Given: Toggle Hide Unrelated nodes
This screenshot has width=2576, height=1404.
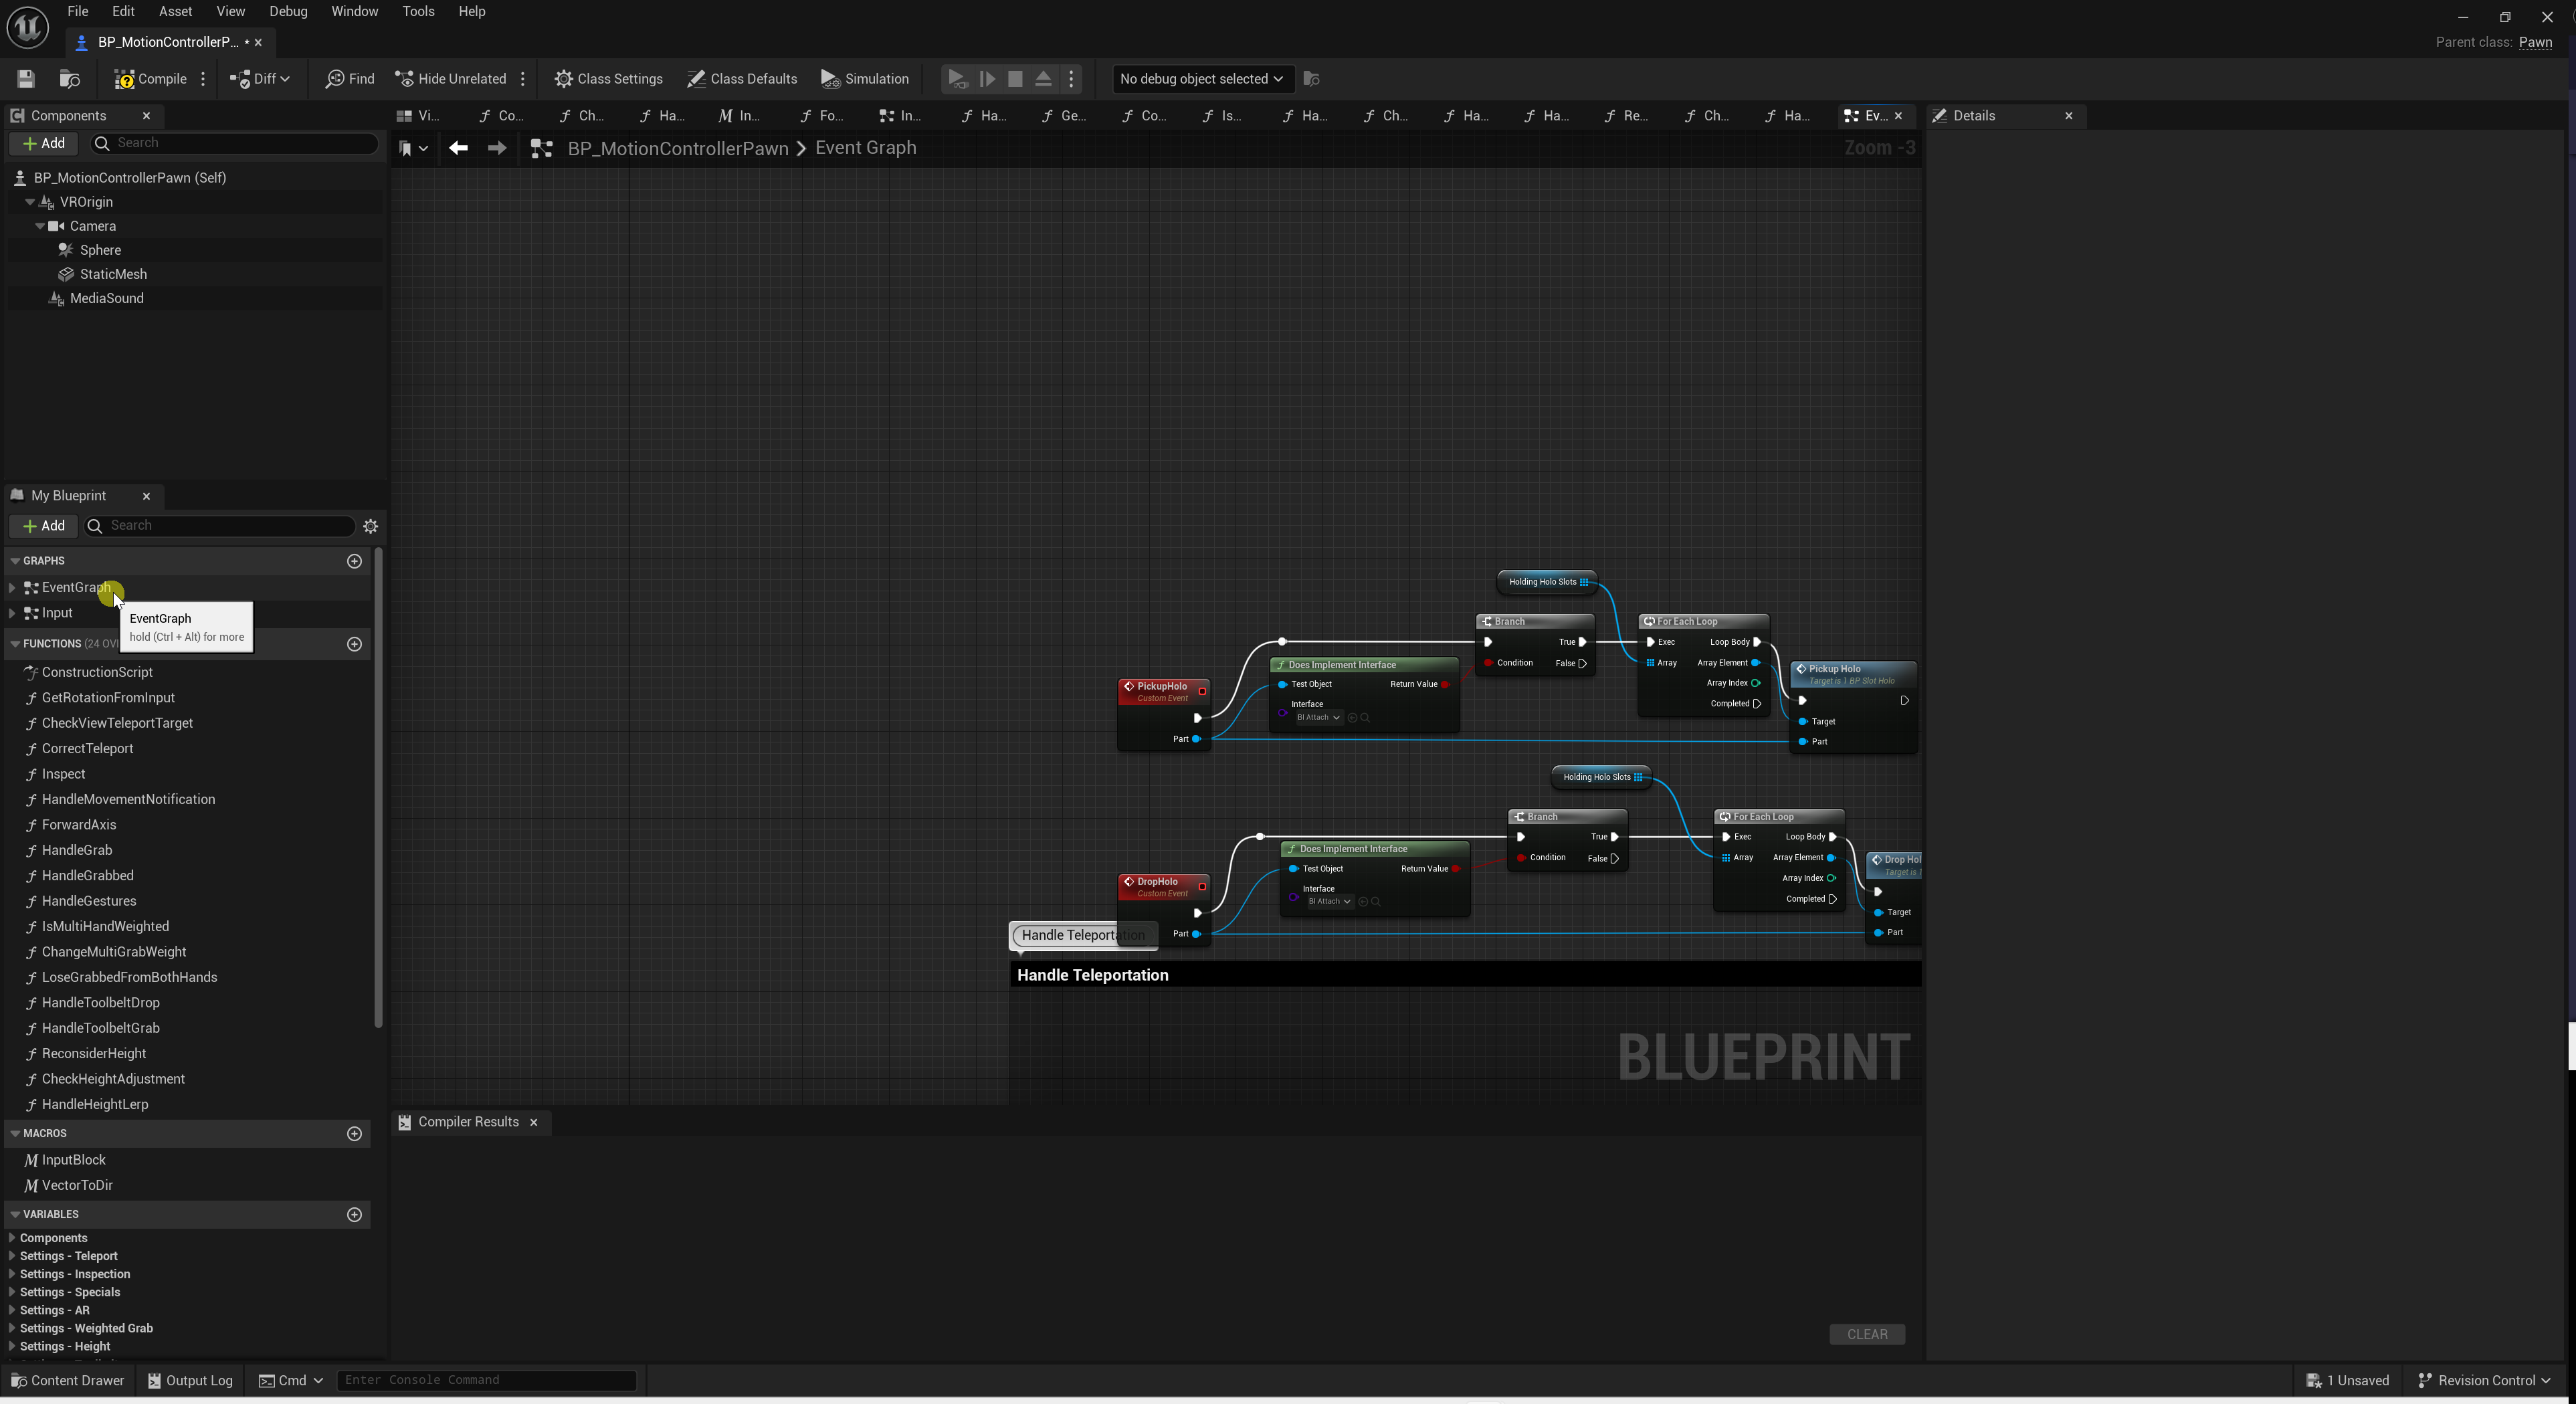Looking at the screenshot, I should pos(451,79).
